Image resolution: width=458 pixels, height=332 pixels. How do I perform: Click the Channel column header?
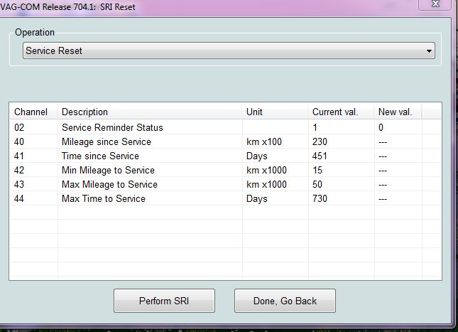coord(31,112)
